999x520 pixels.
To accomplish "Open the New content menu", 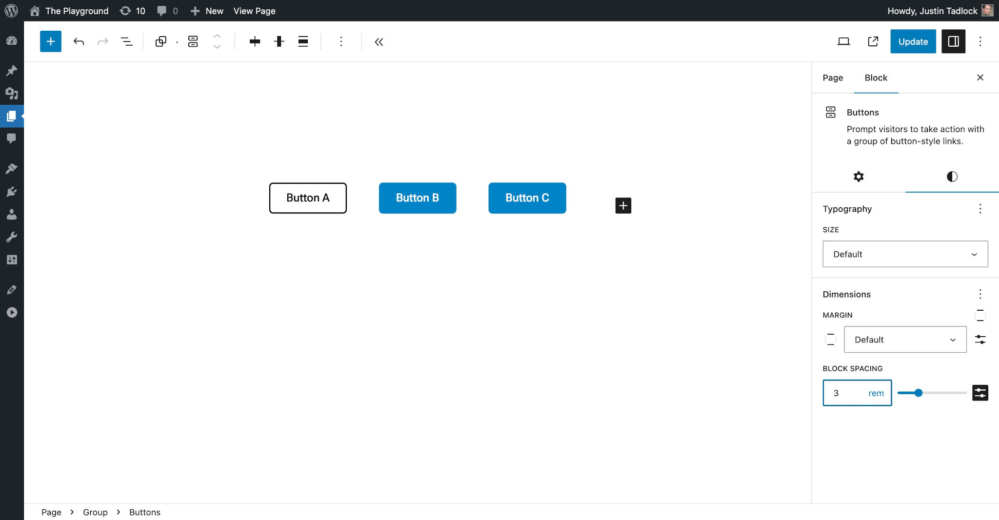I will (207, 11).
